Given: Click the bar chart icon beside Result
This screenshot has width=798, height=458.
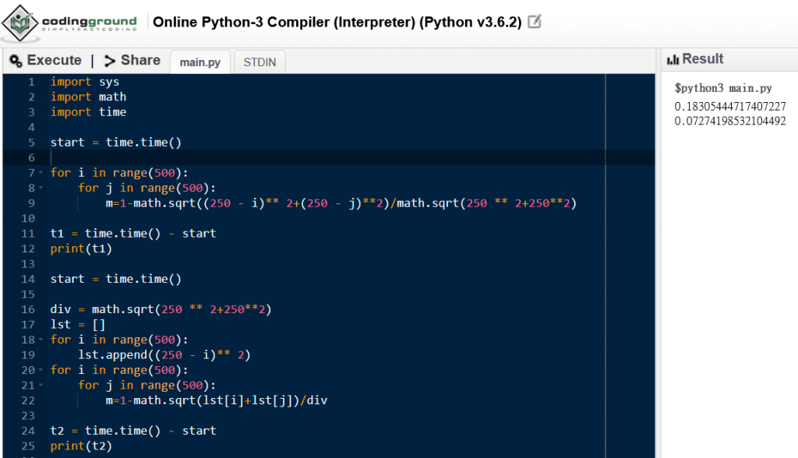Looking at the screenshot, I should click(x=673, y=60).
